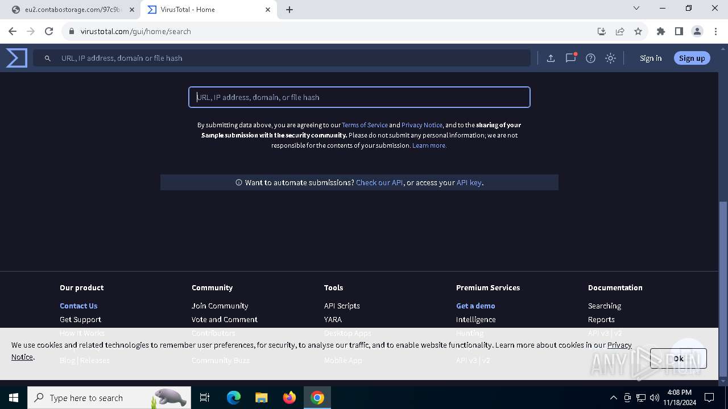Reload the page
728x409 pixels.
pos(49,31)
